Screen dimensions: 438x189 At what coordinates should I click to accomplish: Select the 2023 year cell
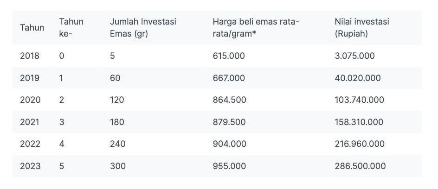(x=30, y=166)
